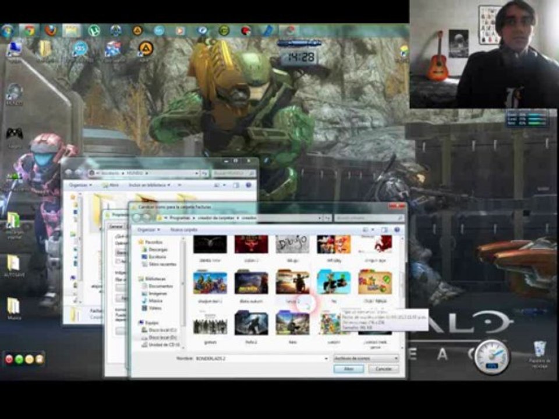Select Bibliotecas in the navigation pane
Screen dimensions: 559x419
click(152, 279)
